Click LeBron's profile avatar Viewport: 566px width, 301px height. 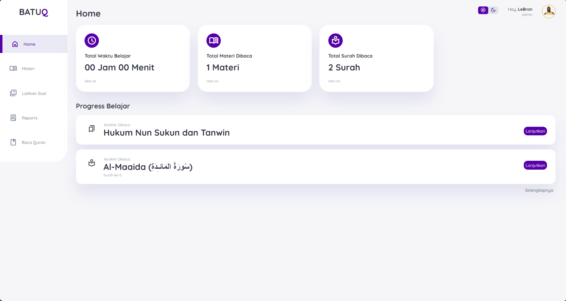[x=549, y=11]
